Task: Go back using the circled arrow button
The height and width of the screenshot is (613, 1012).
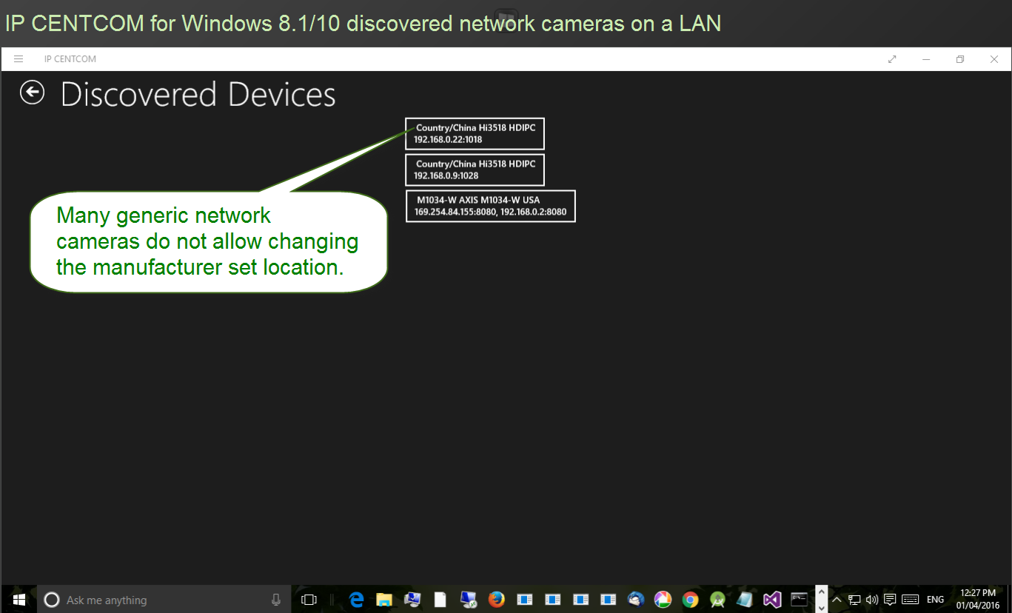Action: 33,93
